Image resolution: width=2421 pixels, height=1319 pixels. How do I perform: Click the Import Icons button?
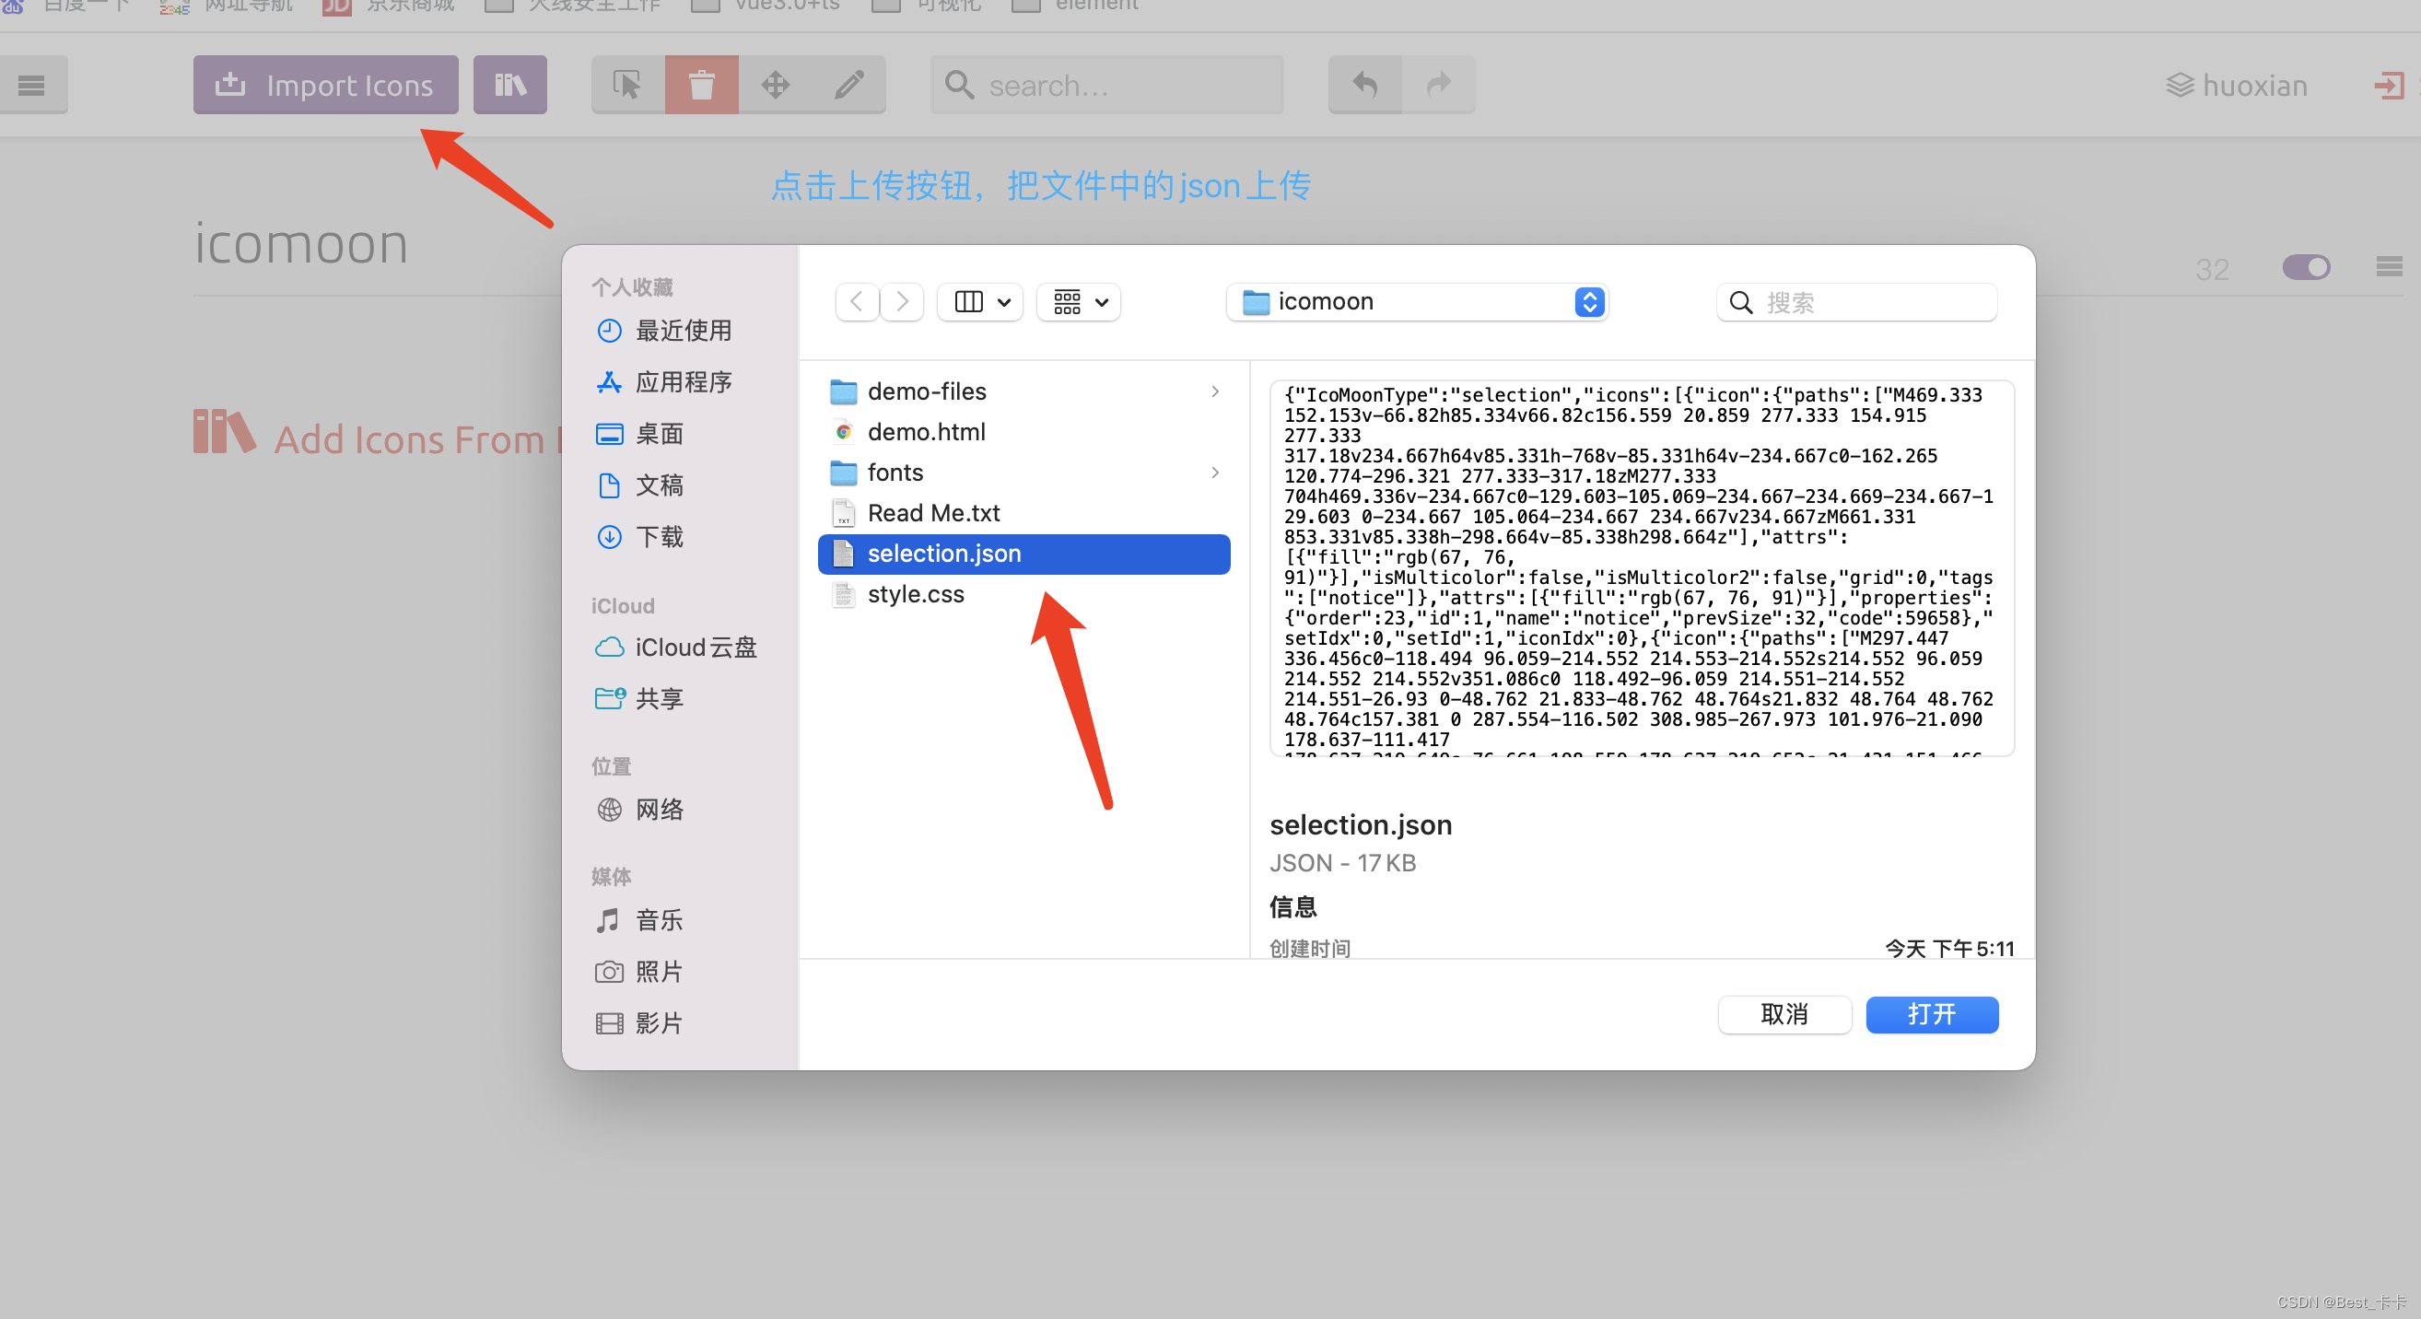pyautogui.click(x=325, y=86)
